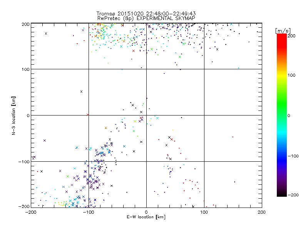Click the black dot near E-W 61, N-S -5

181,118
